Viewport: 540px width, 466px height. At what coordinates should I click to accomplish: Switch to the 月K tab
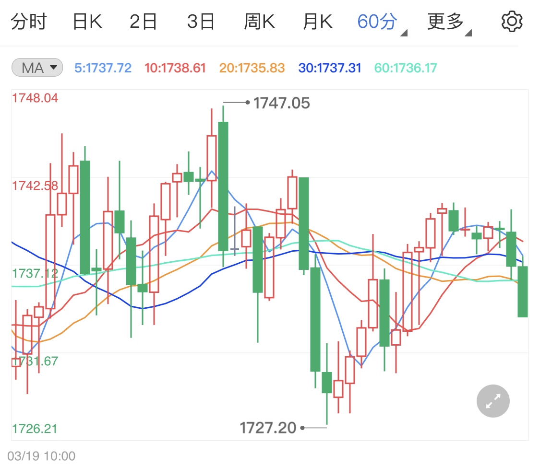[x=318, y=22]
